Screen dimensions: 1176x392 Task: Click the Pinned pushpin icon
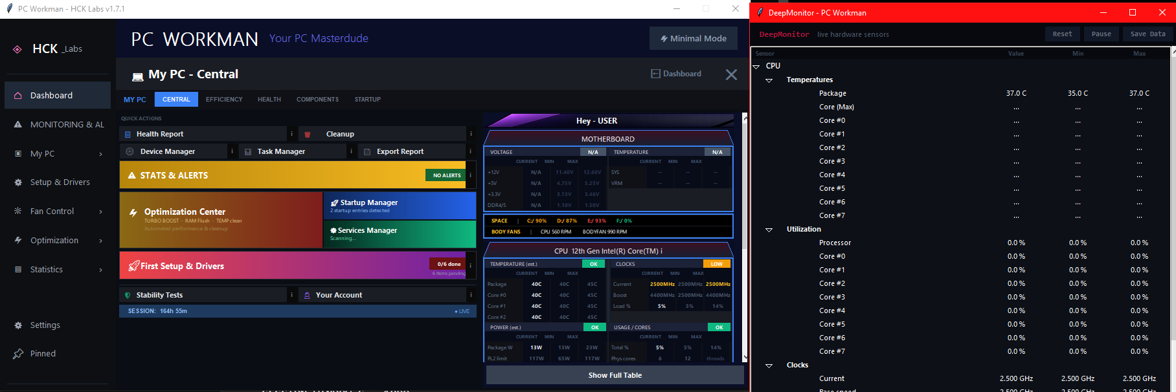tap(18, 354)
